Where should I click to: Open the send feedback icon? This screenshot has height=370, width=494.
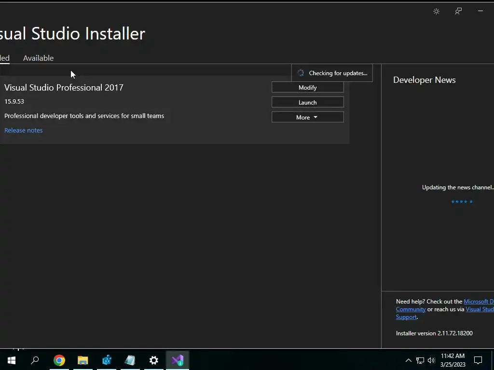coord(458,12)
